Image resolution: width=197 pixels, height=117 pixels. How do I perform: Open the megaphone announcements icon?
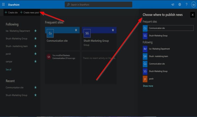click(173, 5)
